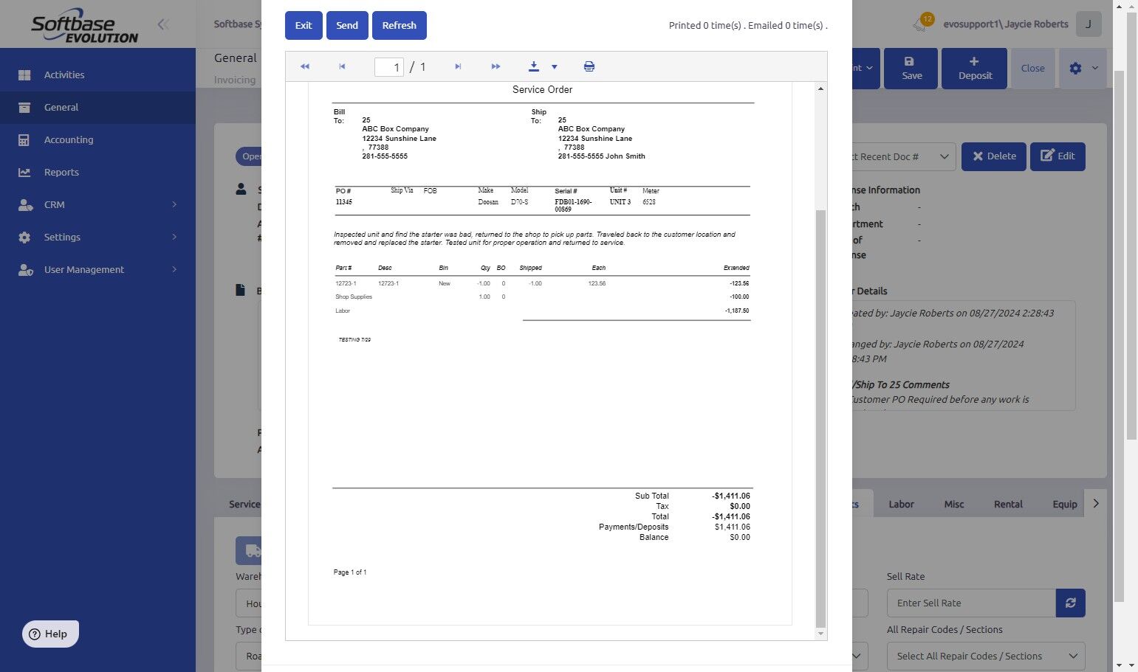The width and height of the screenshot is (1138, 672).
Task: Exit the service order preview
Action: click(304, 25)
